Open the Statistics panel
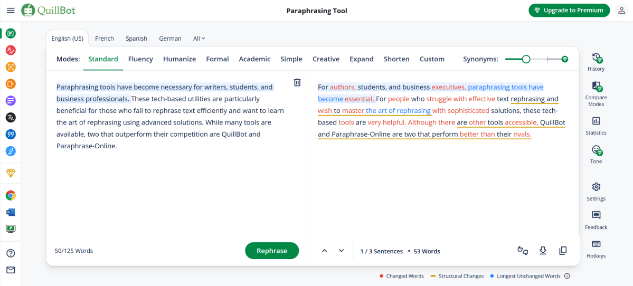Viewport: 633px width, 286px height. pos(596,126)
